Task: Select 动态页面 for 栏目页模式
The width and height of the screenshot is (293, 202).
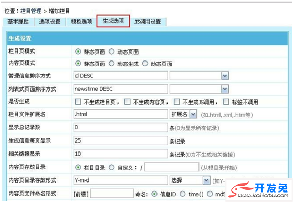Action: (111, 52)
